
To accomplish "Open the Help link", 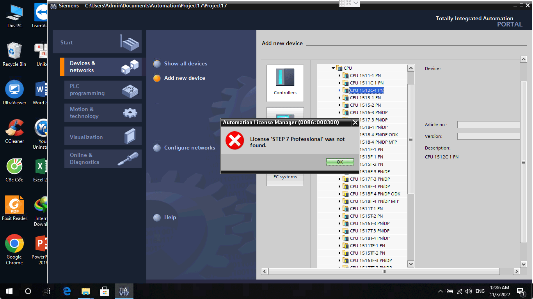I will (170, 218).
